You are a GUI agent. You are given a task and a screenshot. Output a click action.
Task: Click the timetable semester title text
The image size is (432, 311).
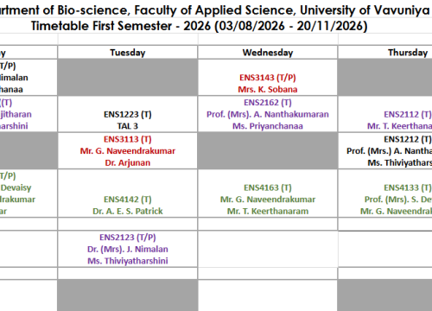(x=200, y=26)
